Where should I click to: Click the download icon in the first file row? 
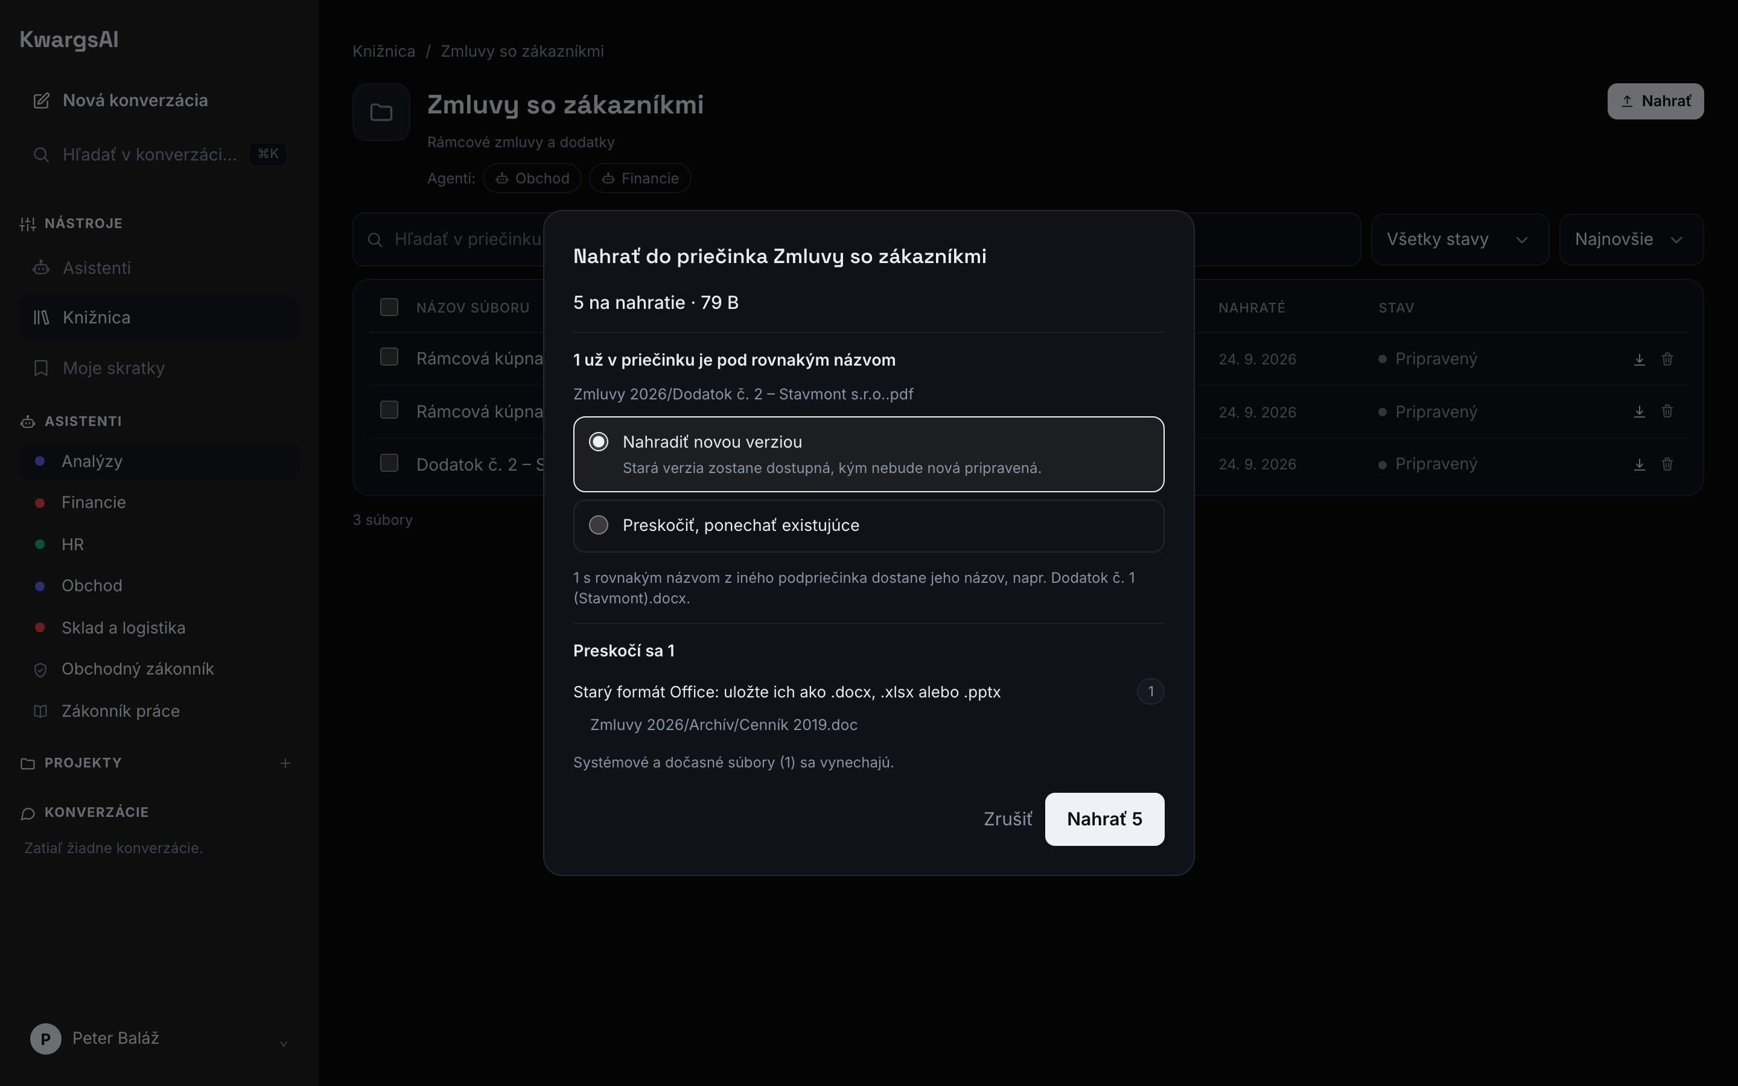[1639, 359]
